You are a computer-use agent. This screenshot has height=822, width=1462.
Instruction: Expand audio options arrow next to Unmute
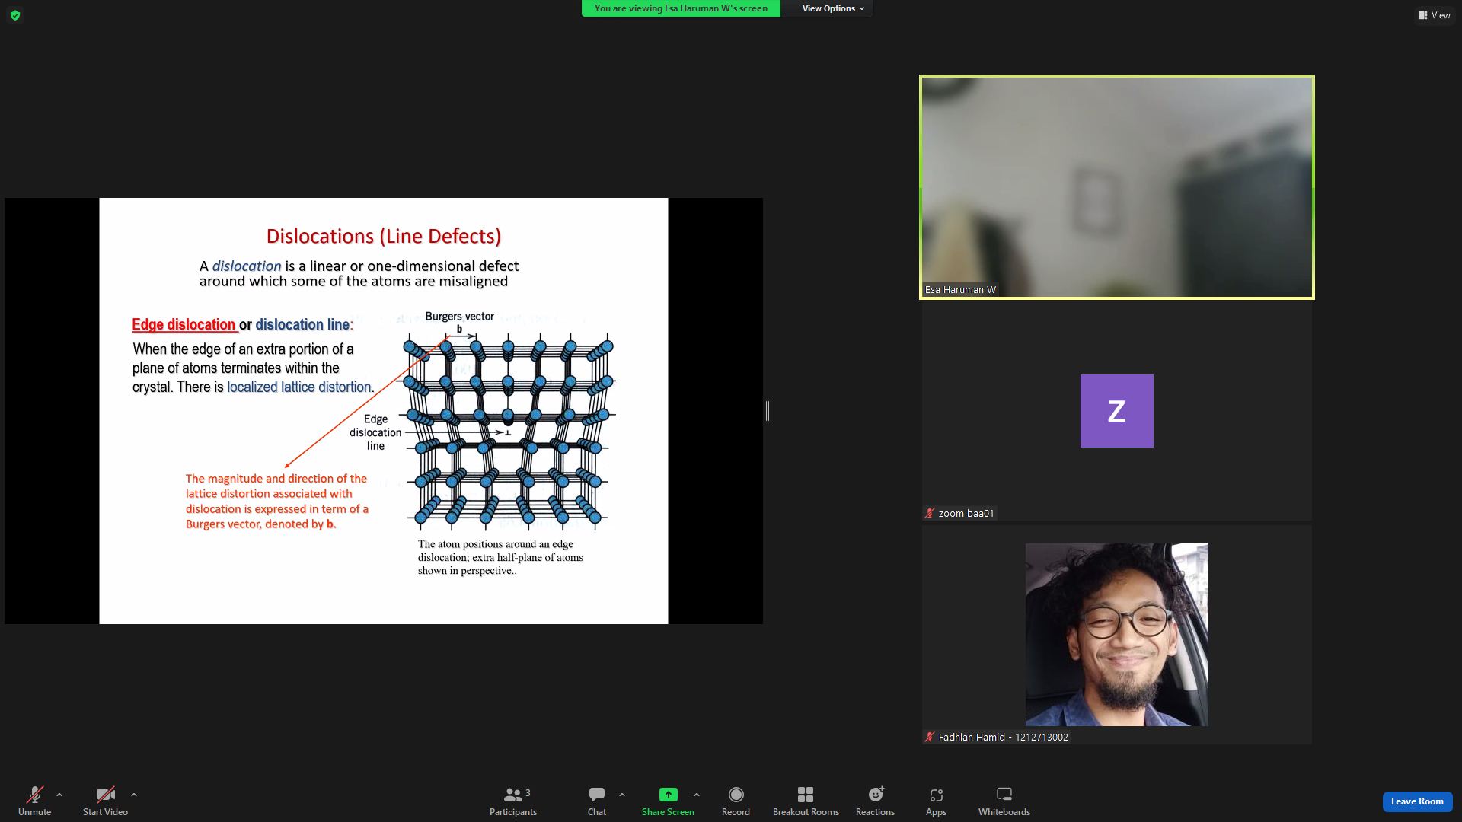(x=59, y=795)
